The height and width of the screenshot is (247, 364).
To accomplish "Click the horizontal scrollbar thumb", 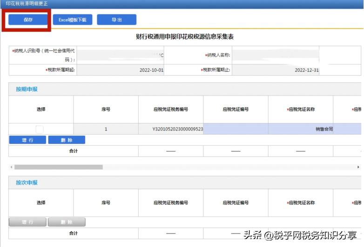I will point(59,167).
